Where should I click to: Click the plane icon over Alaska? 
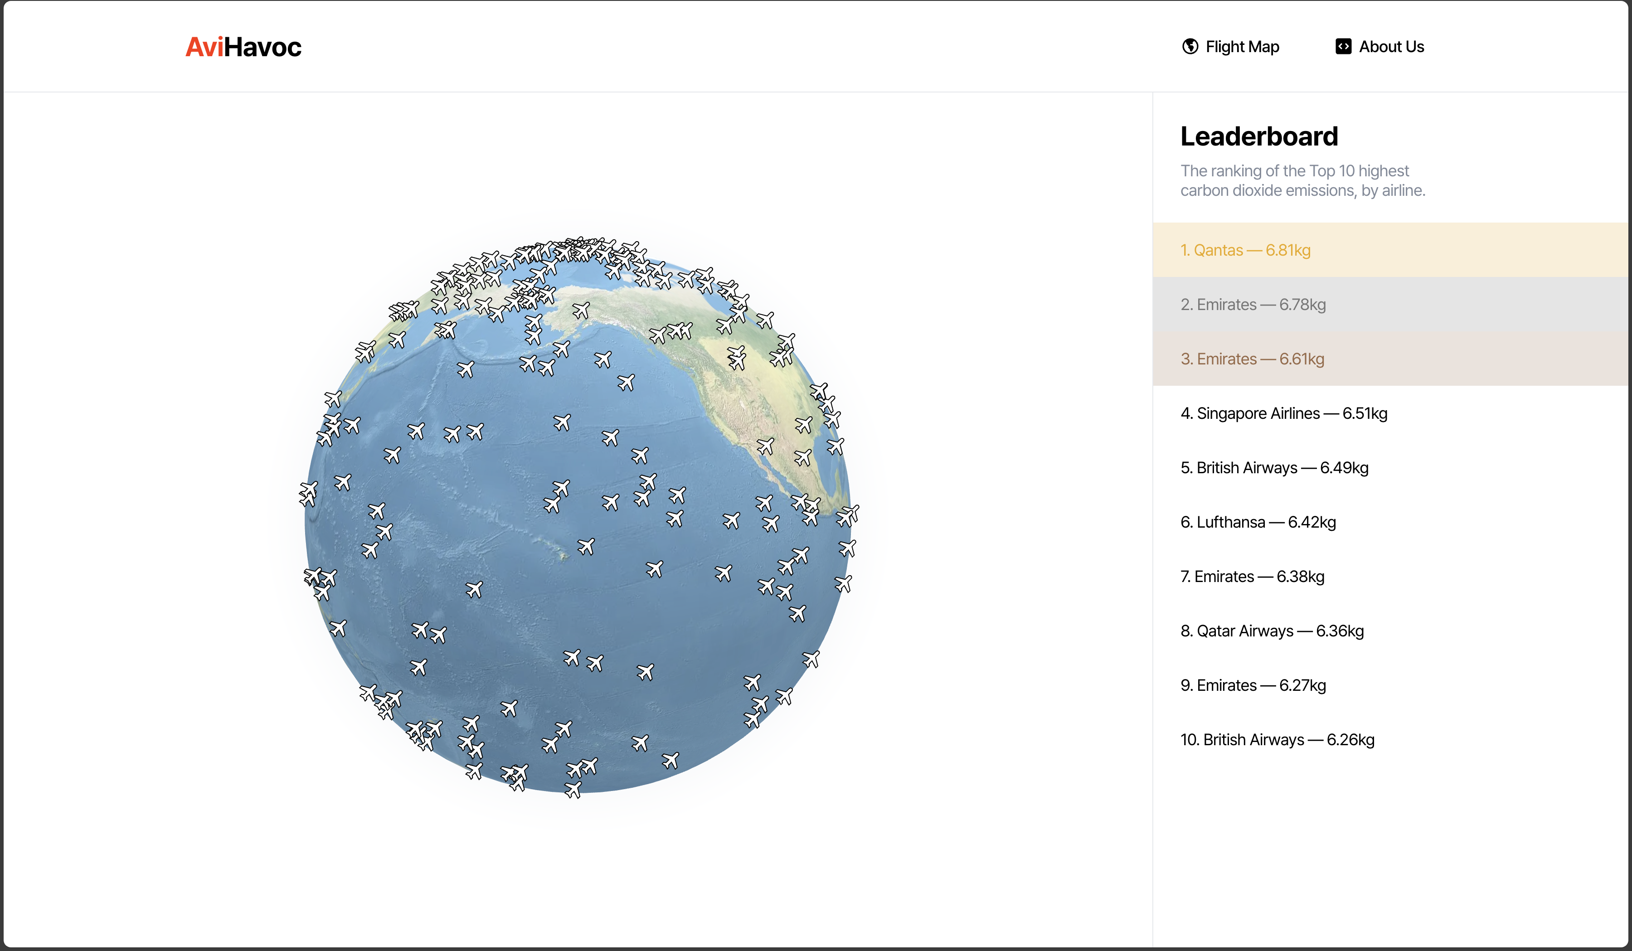coord(581,311)
